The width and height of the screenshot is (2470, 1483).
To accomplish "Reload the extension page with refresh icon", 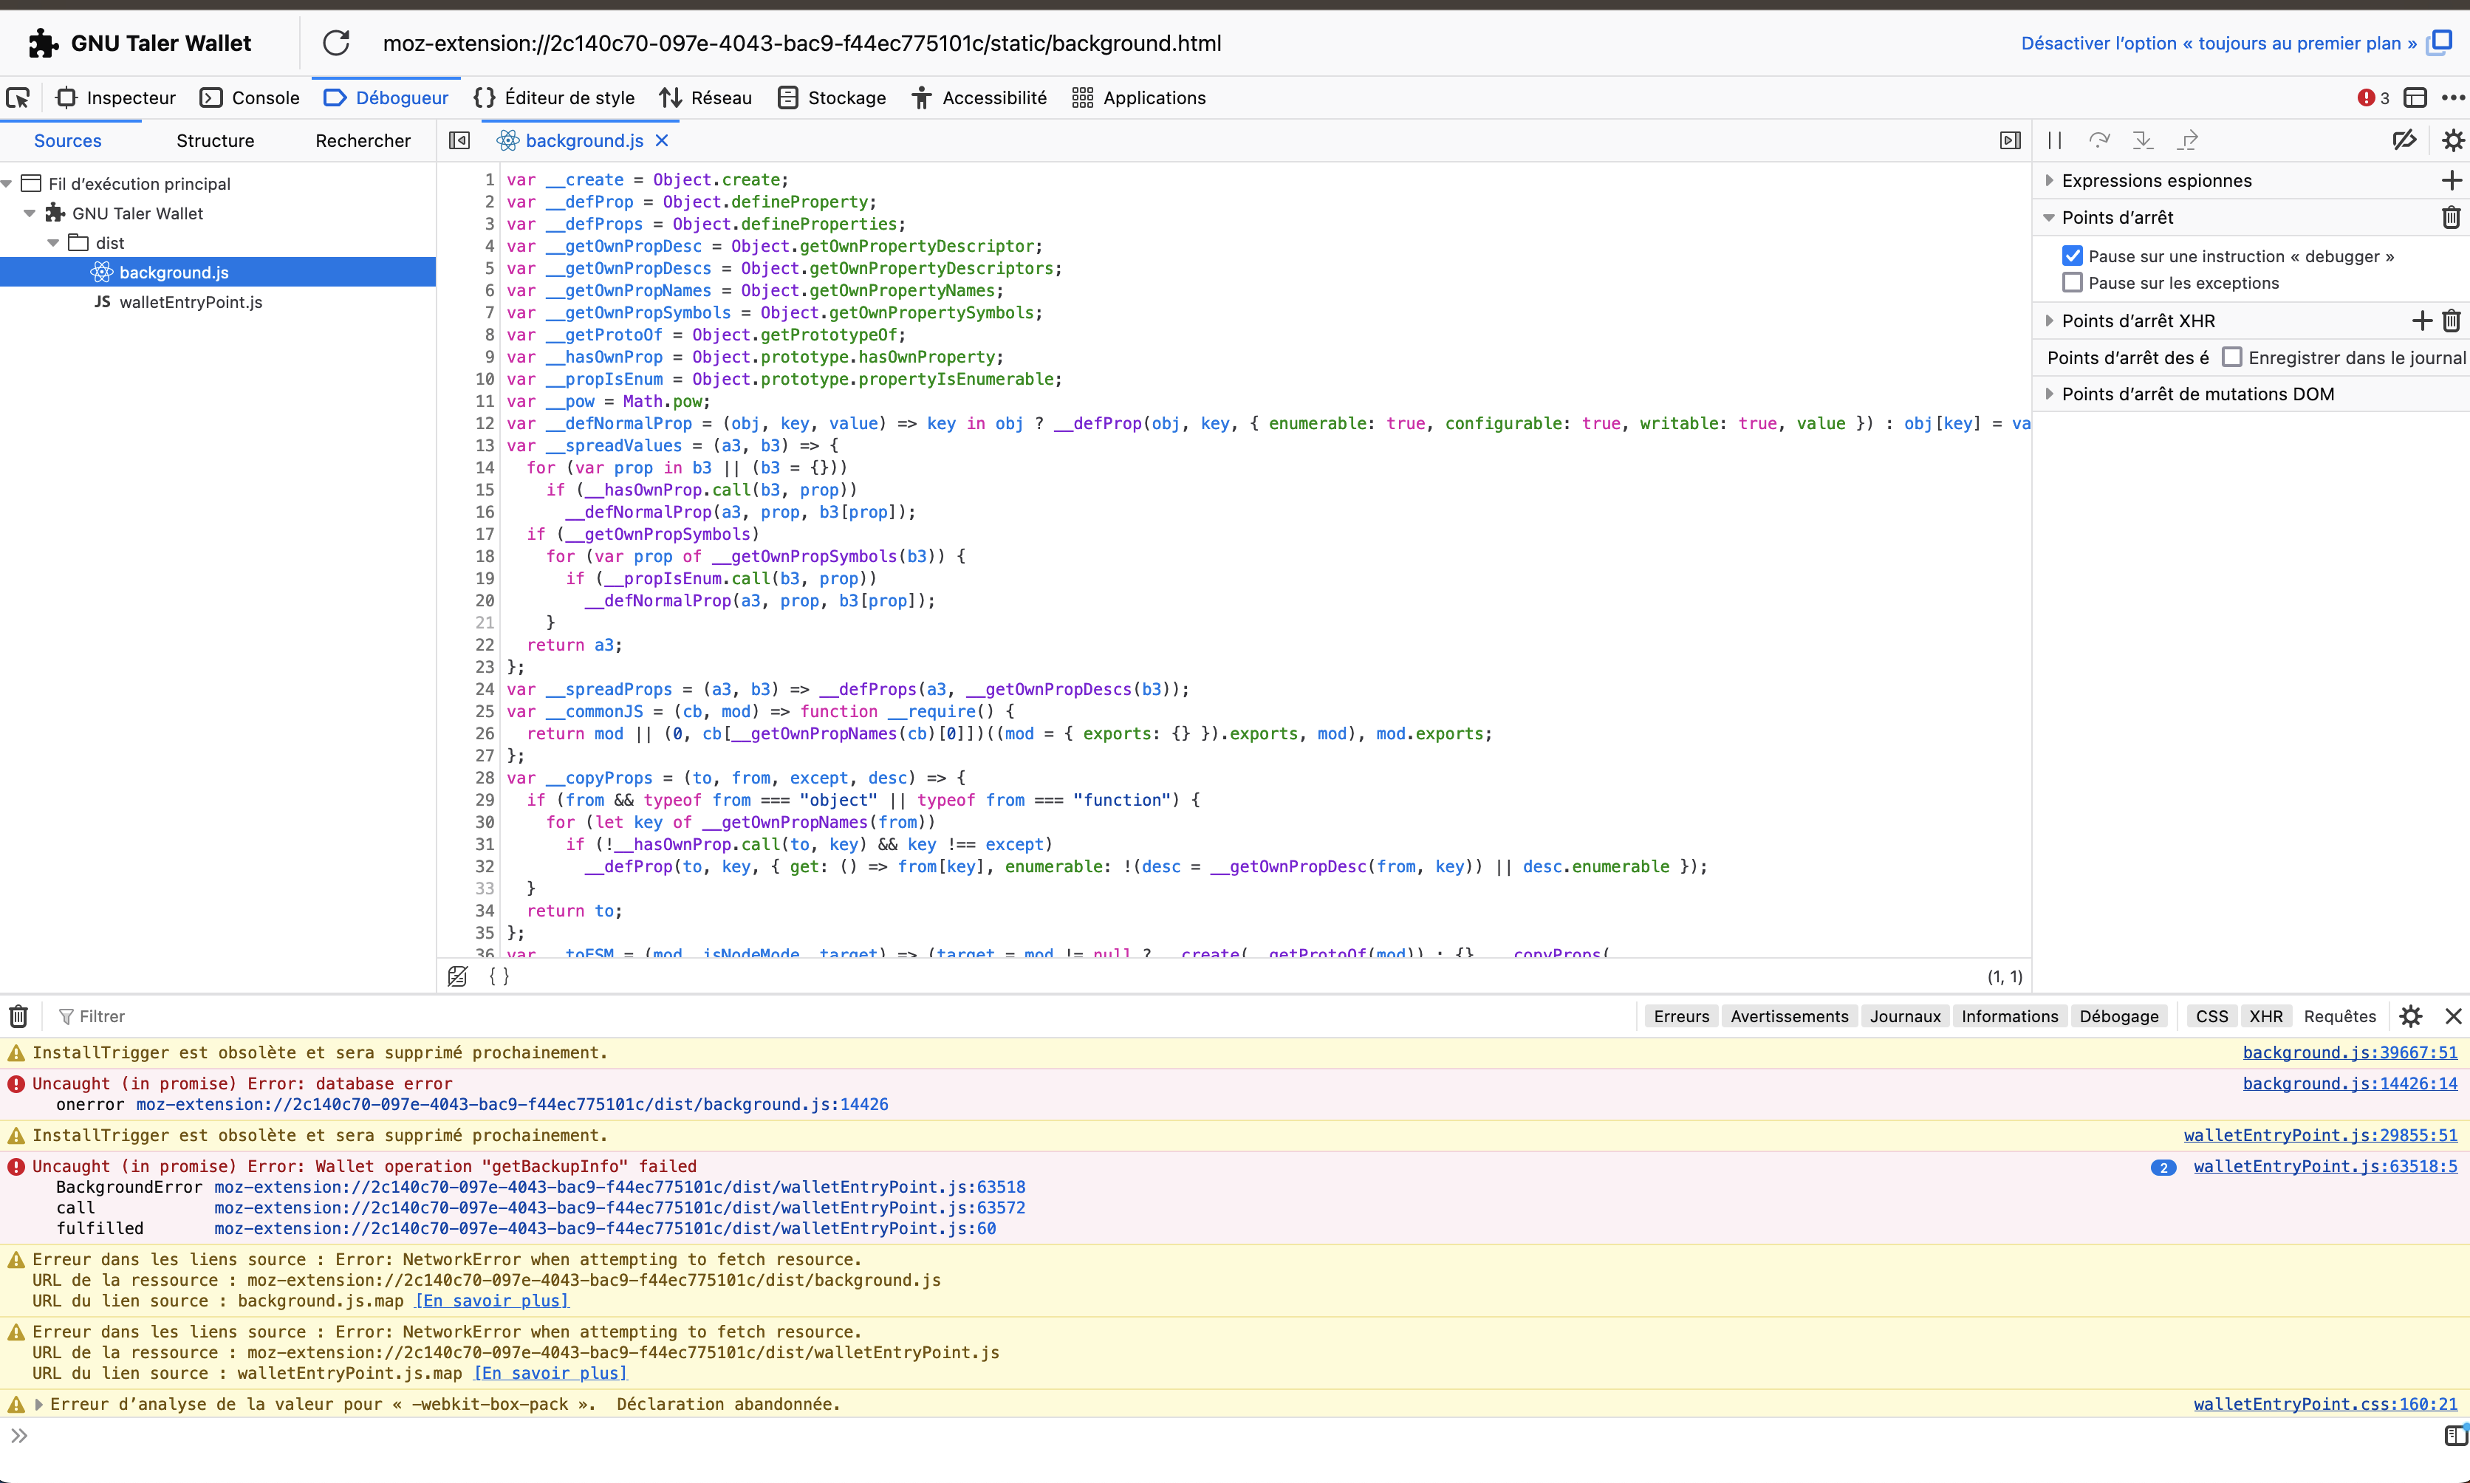I will (x=336, y=43).
